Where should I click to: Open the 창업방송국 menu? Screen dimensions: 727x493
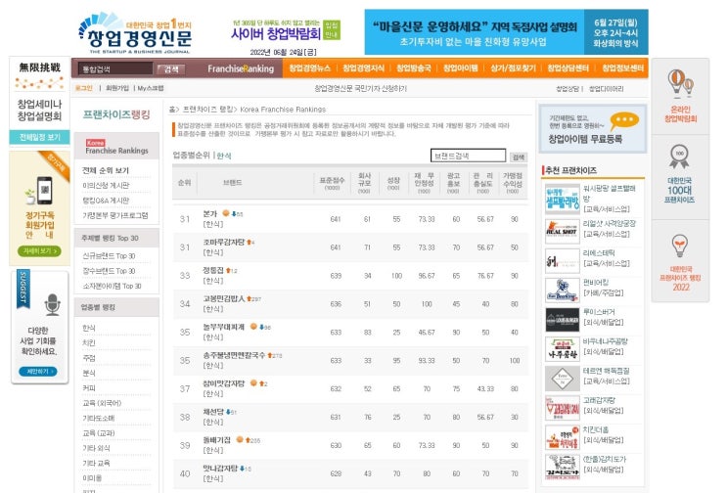[x=414, y=68]
